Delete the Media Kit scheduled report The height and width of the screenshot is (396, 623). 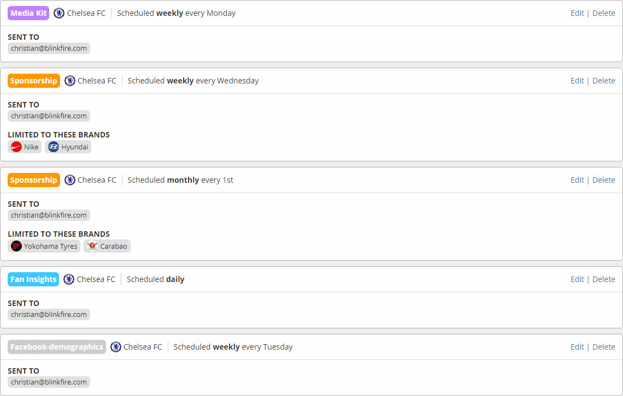point(604,13)
